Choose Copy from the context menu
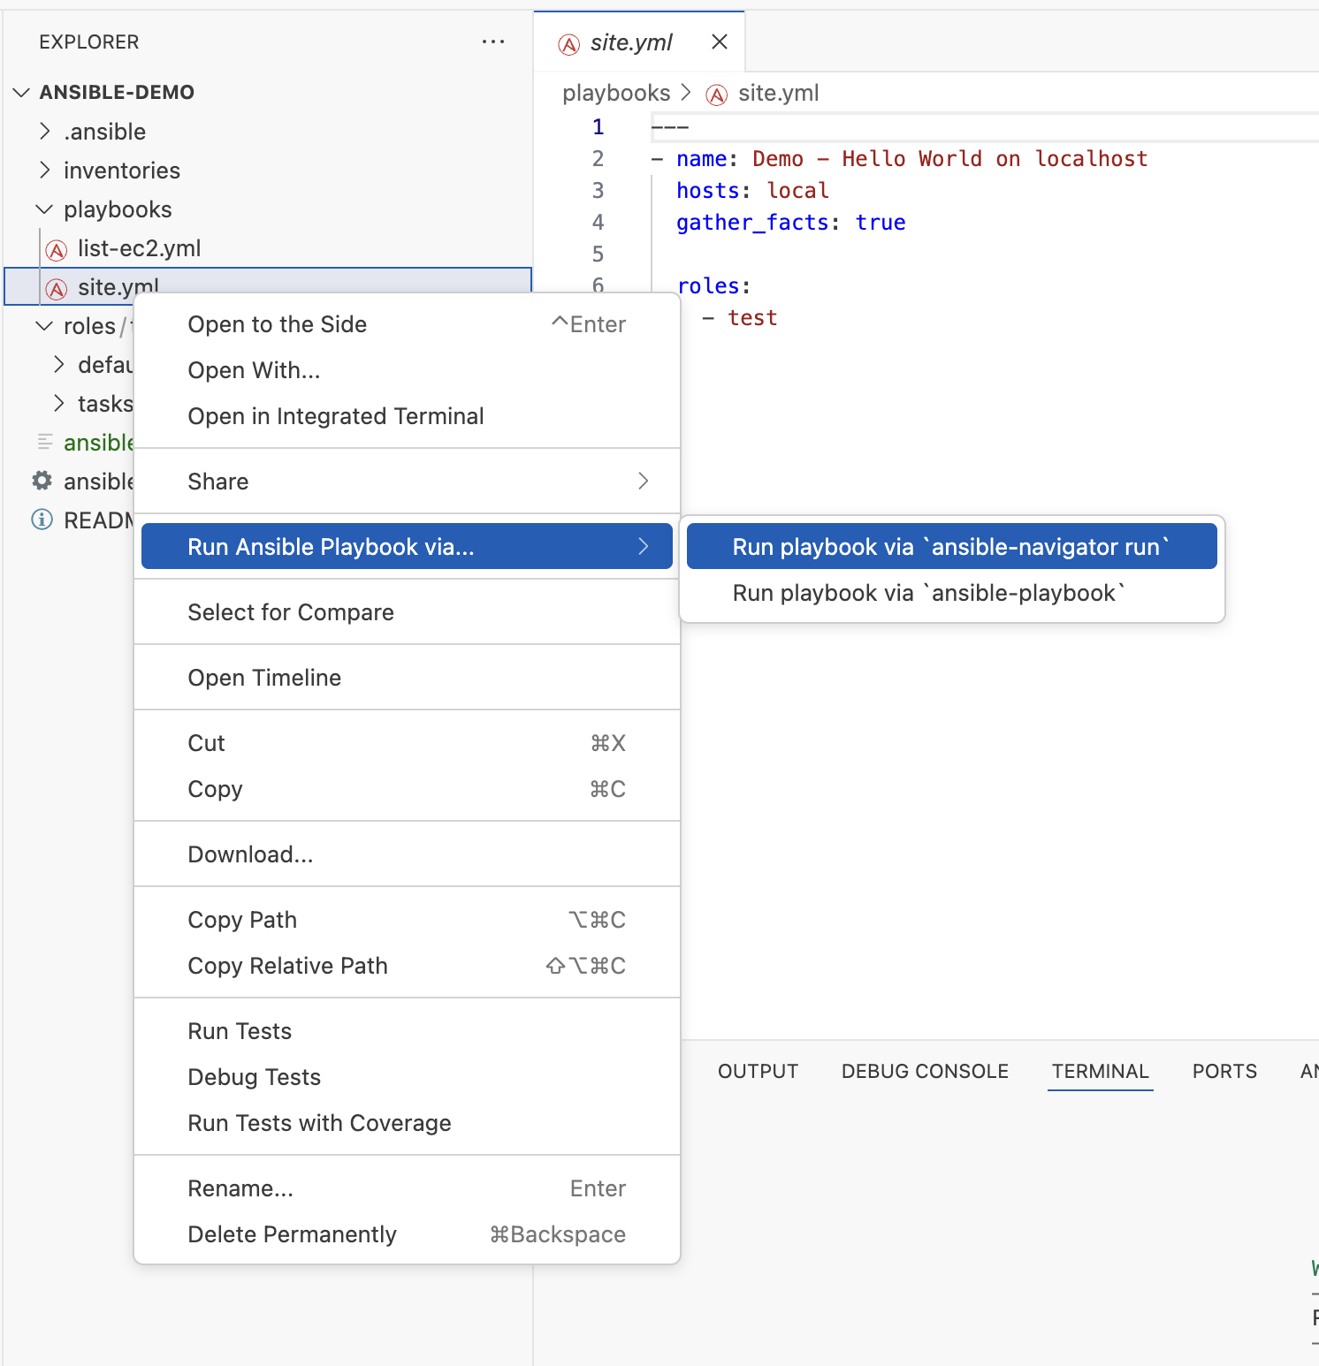1319x1366 pixels. [x=407, y=789]
